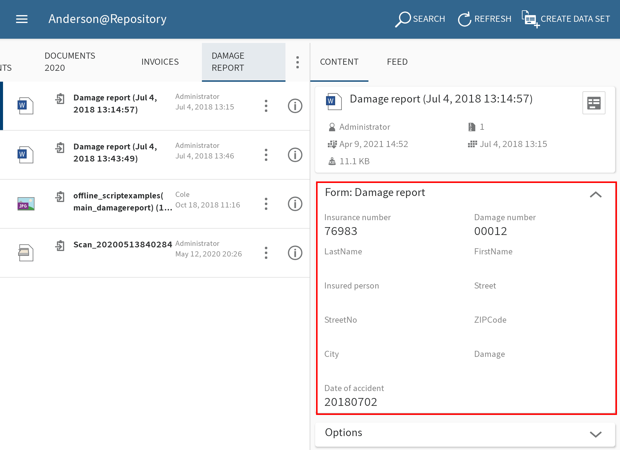The width and height of the screenshot is (620, 450).
Task: Click the info icon on offline_scriptexamples file
Action: point(295,202)
